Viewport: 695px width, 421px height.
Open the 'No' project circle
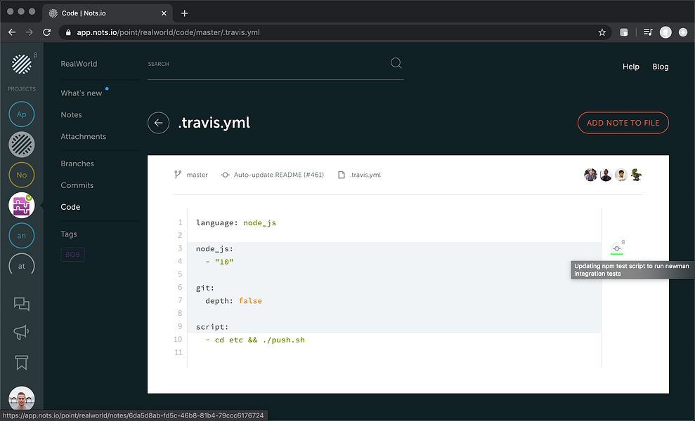tap(21, 175)
